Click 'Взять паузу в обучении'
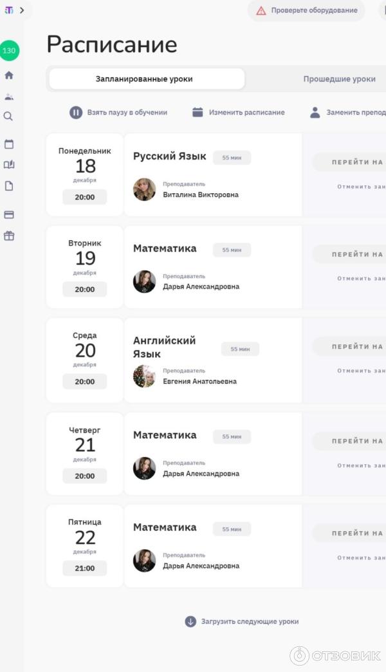The height and width of the screenshot is (672, 386). [x=119, y=113]
